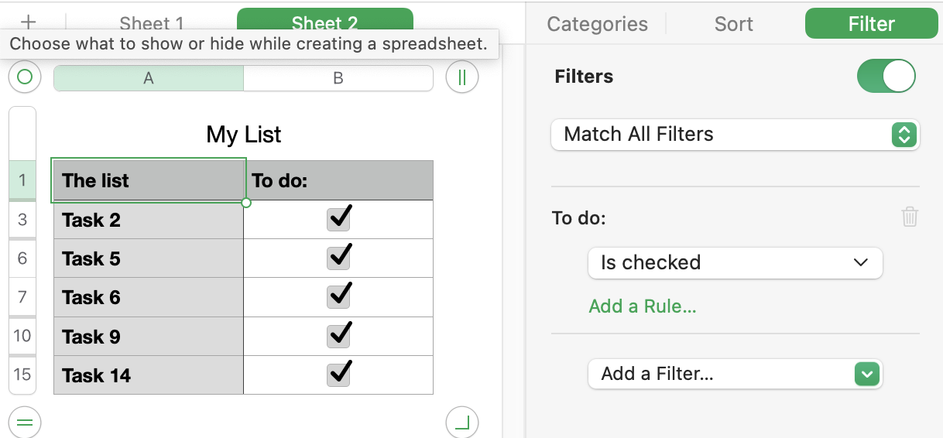Open the Match All Filters dropdown

pos(735,135)
